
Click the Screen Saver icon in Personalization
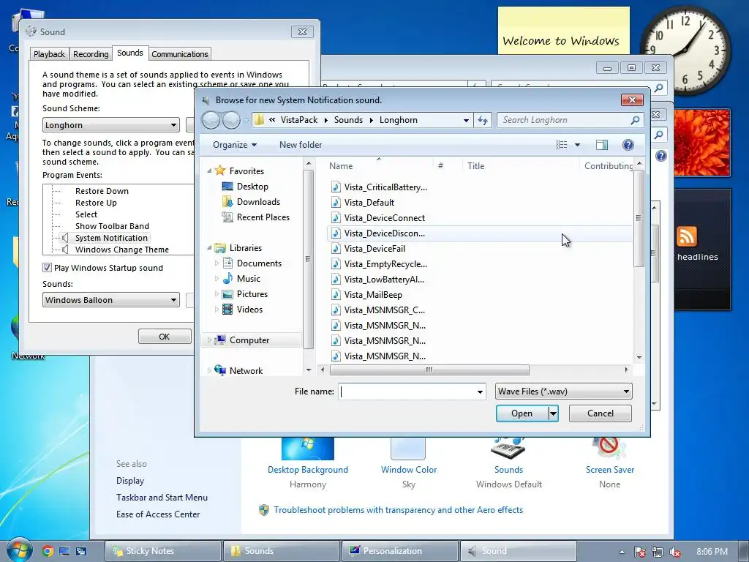pyautogui.click(x=609, y=449)
